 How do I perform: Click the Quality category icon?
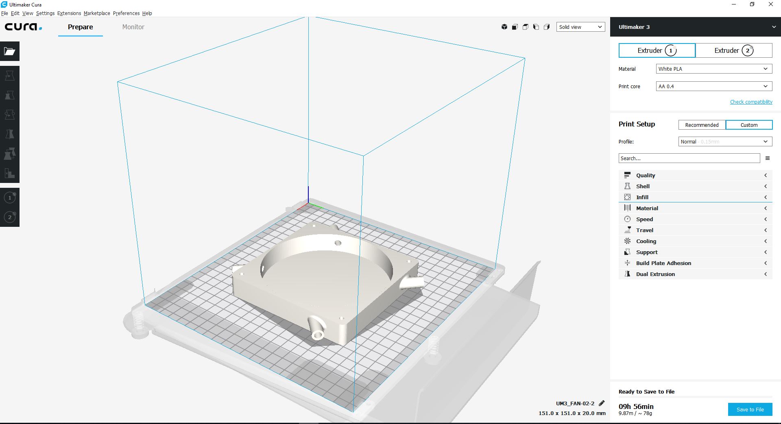coord(627,175)
